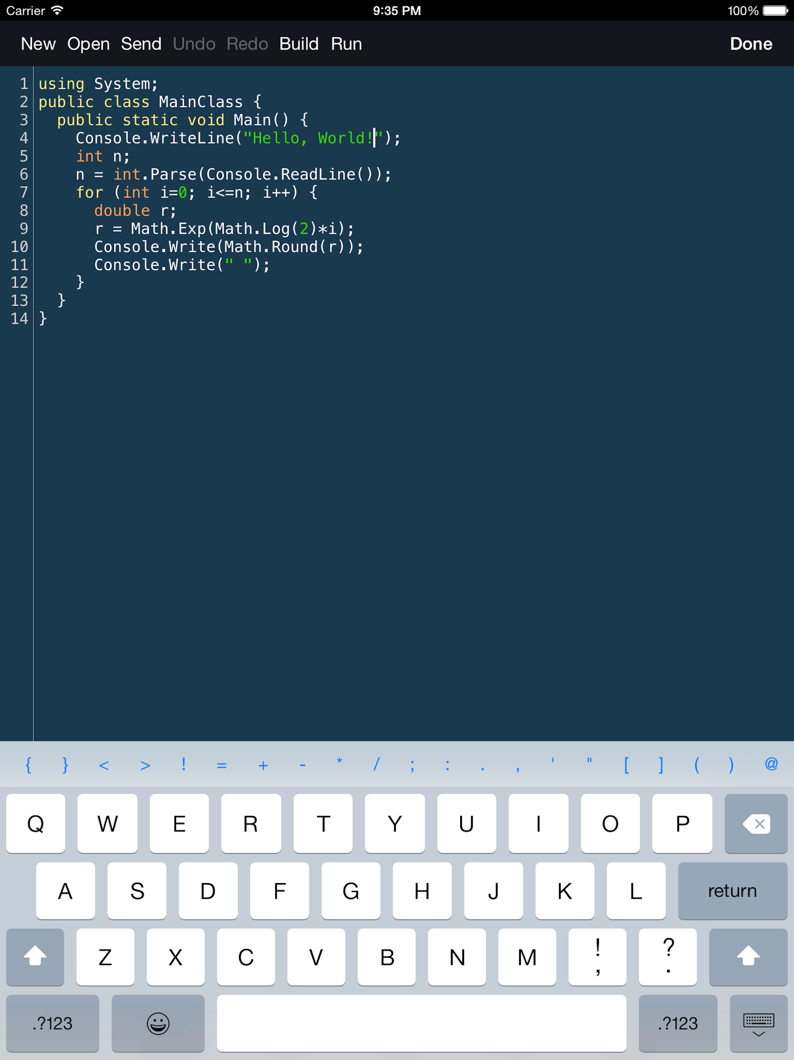Insert the semicolon from symbol bar
The width and height of the screenshot is (794, 1060).
[x=413, y=765]
